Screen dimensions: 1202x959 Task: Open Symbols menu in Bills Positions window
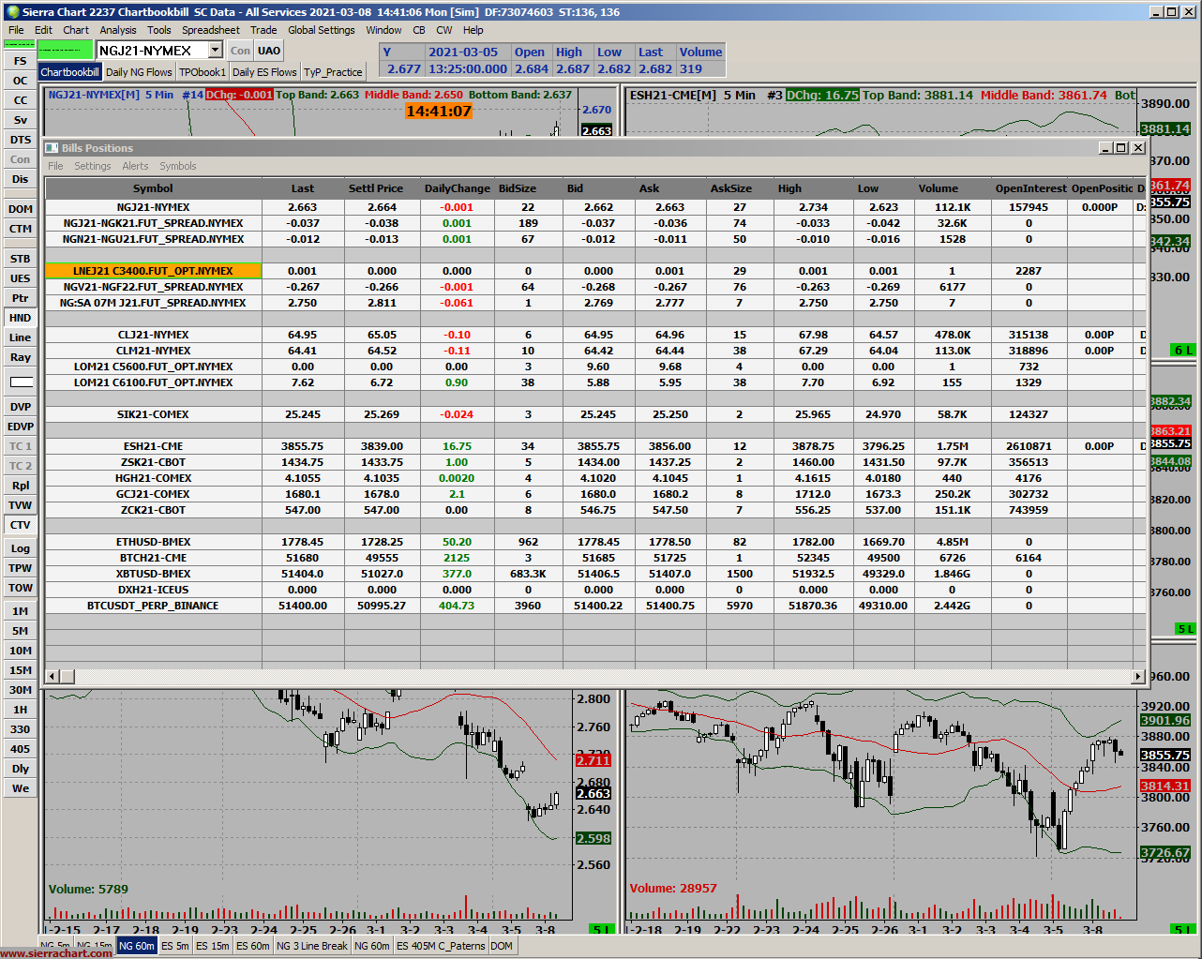point(178,166)
